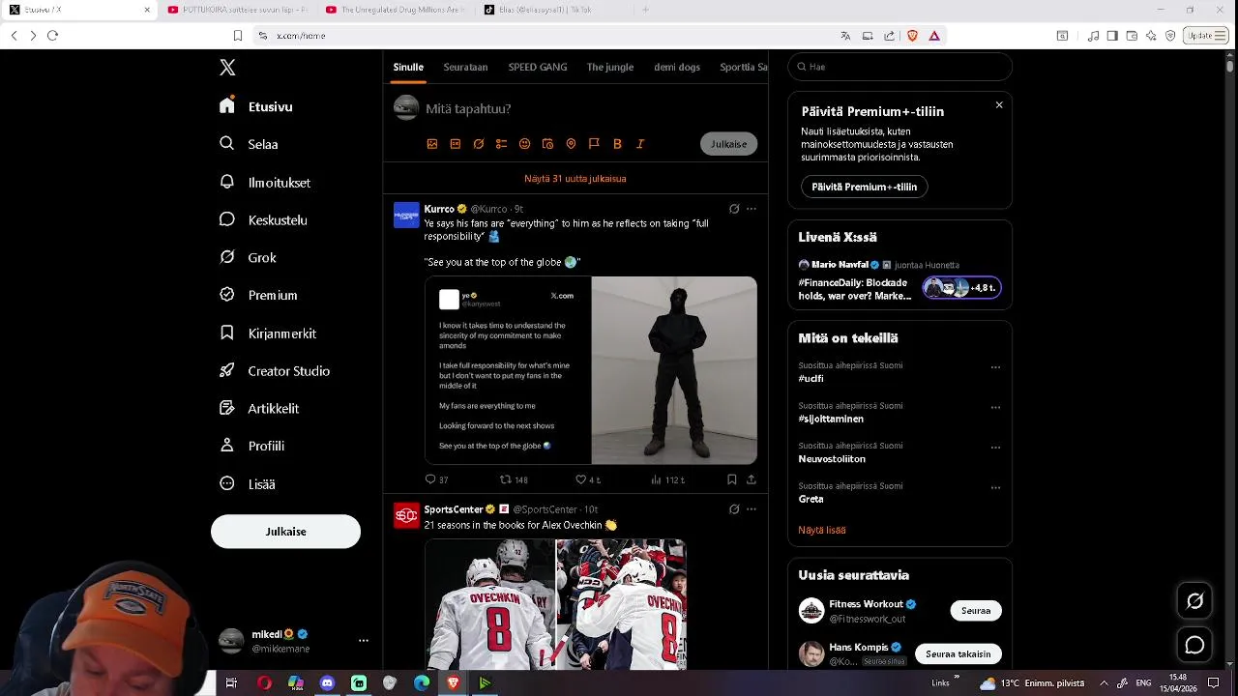
Task: Schedule the post with calendar icon
Action: click(x=547, y=144)
